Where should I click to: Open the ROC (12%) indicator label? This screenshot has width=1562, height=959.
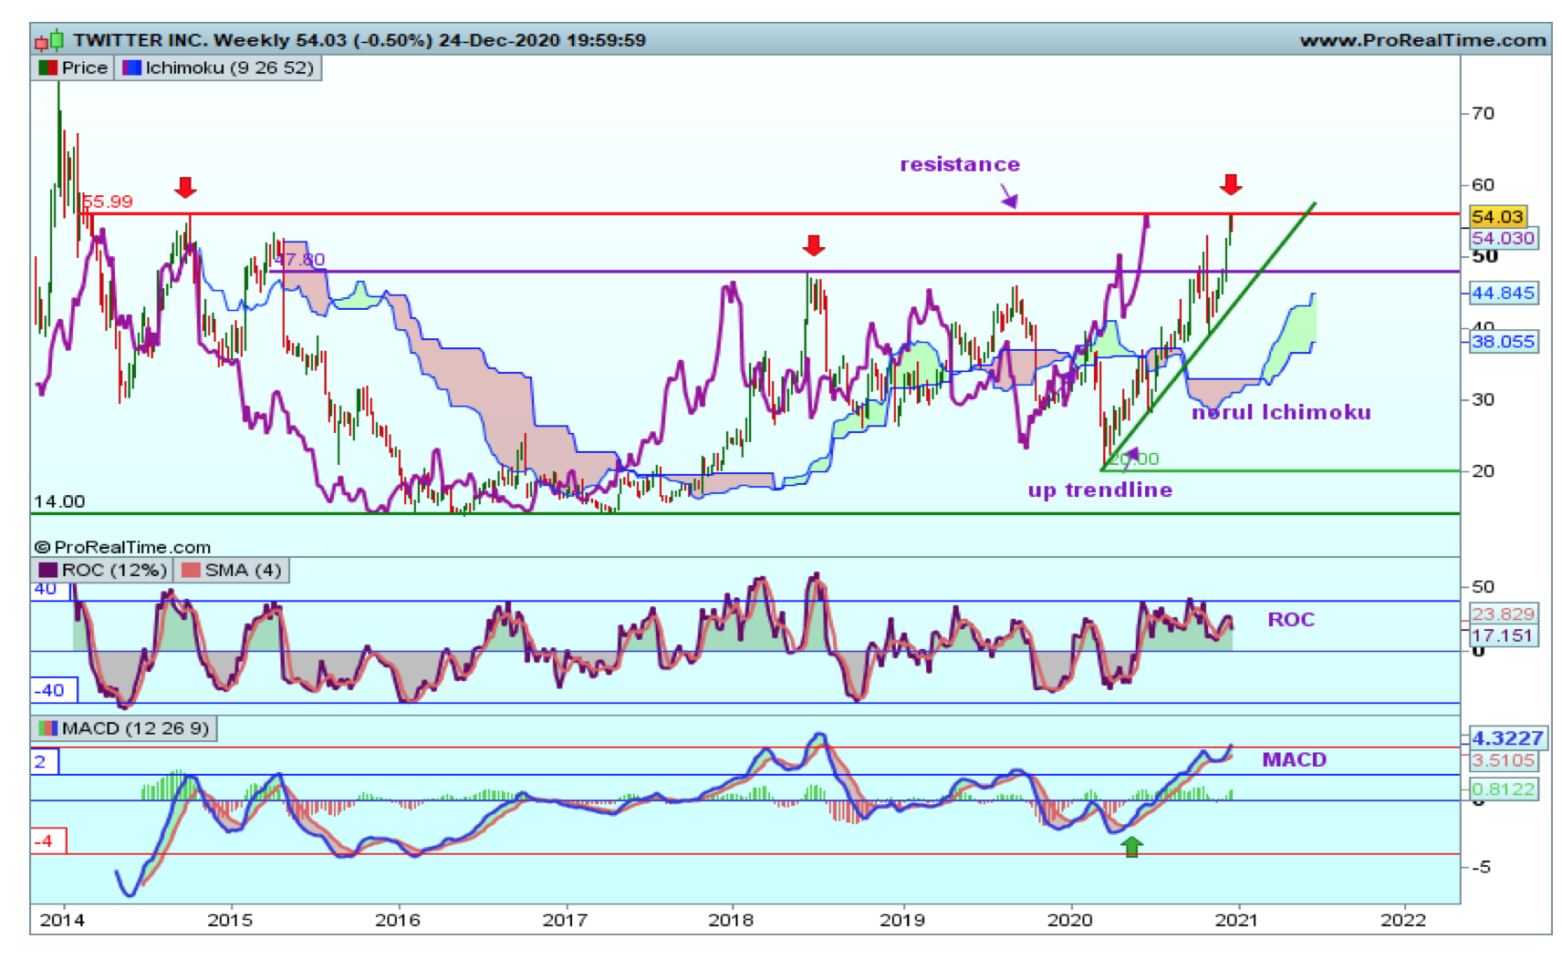(x=101, y=570)
